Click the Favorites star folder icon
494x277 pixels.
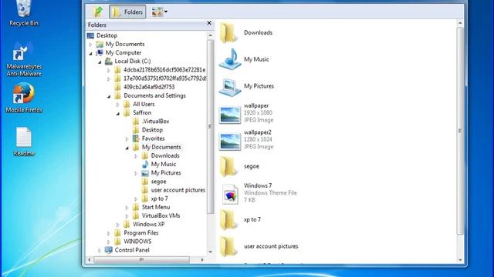(136, 138)
